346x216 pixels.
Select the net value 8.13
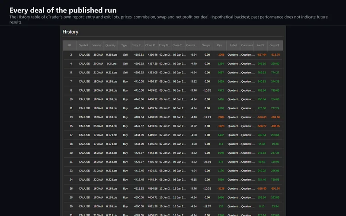(x=262, y=206)
